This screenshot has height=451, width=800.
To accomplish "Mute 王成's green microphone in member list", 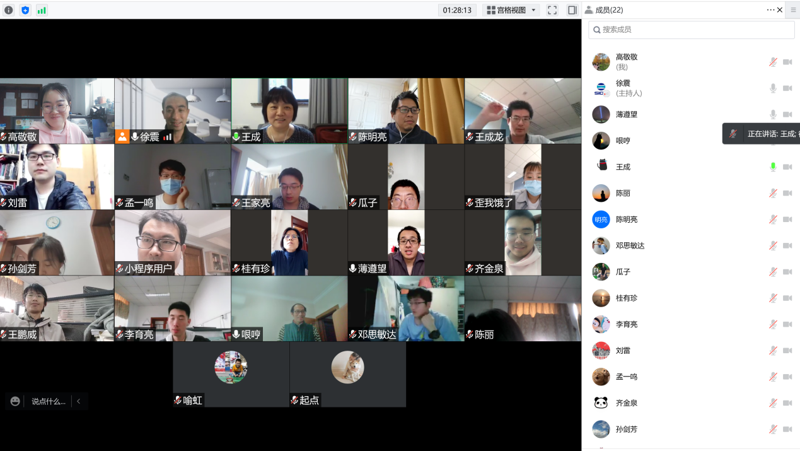I will pyautogui.click(x=773, y=167).
